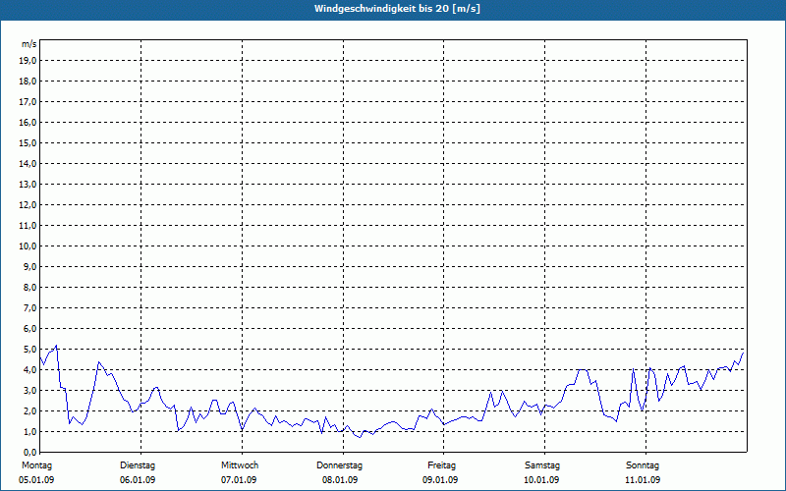
Task: Select the 17,0 y-axis label
Action: [28, 102]
